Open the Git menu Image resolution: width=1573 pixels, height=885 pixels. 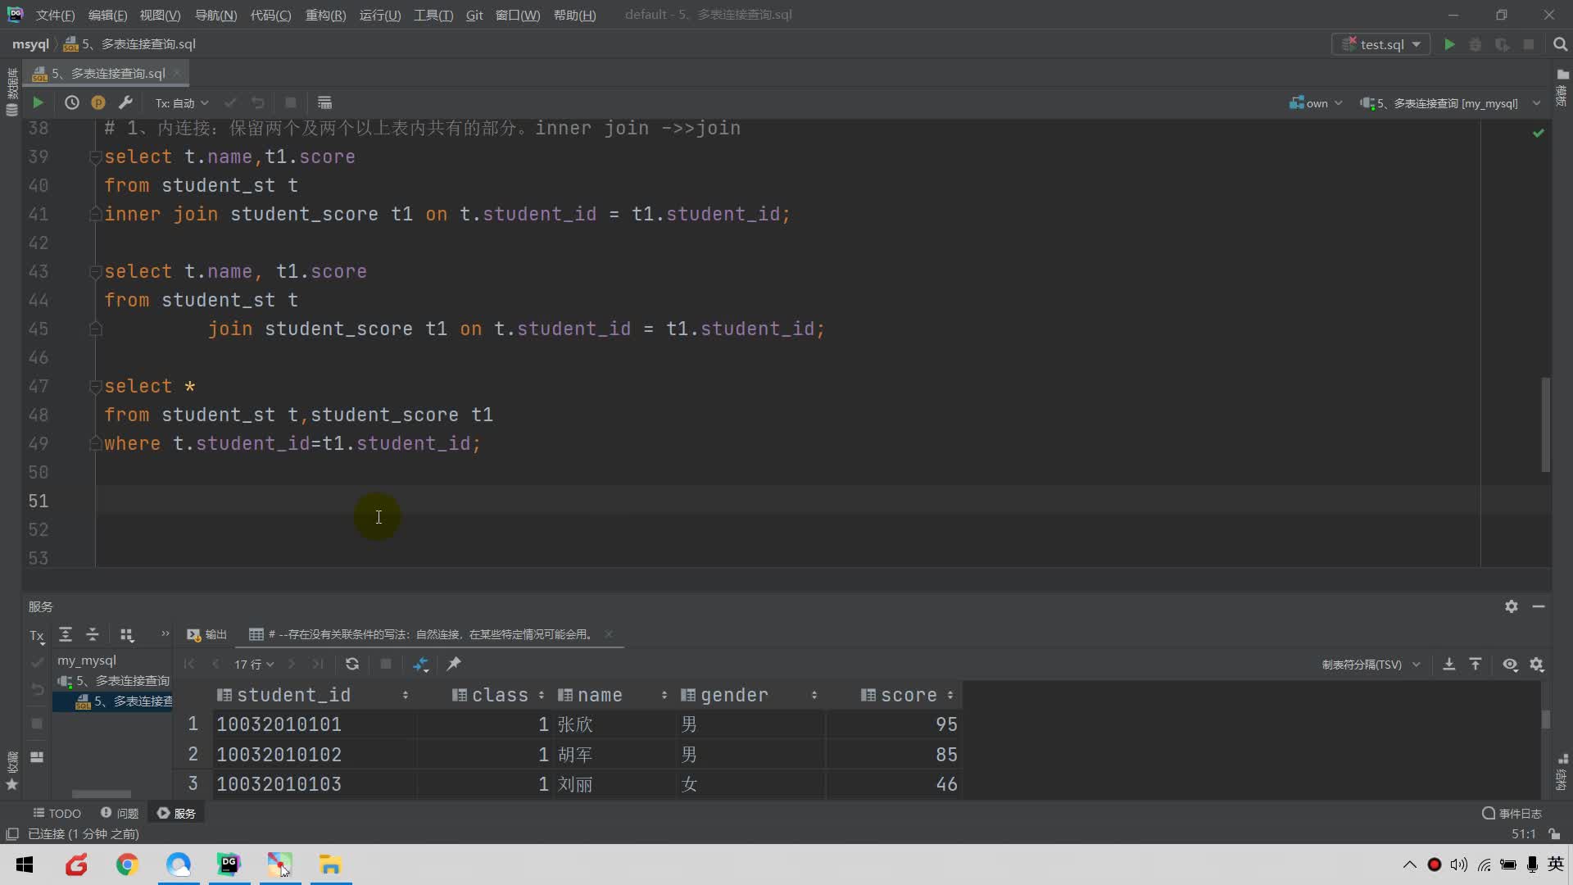pyautogui.click(x=474, y=15)
